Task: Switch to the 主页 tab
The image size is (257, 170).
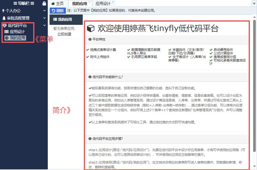Action: [x=58, y=4]
